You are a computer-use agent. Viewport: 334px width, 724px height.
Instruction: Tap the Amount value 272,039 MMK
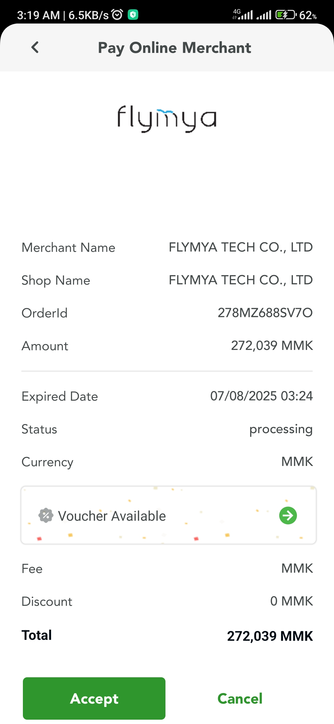pyautogui.click(x=272, y=346)
